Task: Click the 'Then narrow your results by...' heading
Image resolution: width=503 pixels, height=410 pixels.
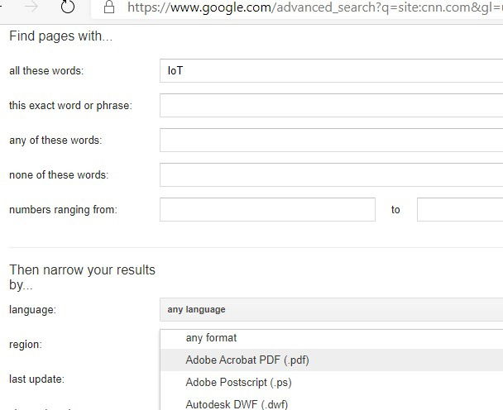Action: pyautogui.click(x=82, y=277)
